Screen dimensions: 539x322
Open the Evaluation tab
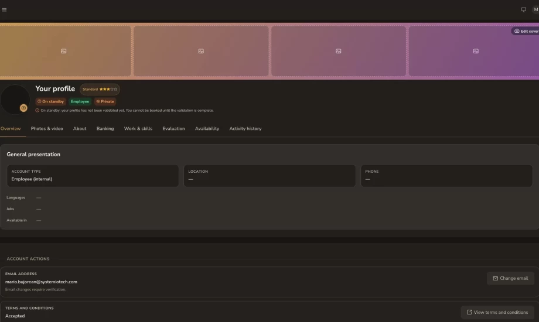[x=173, y=129]
